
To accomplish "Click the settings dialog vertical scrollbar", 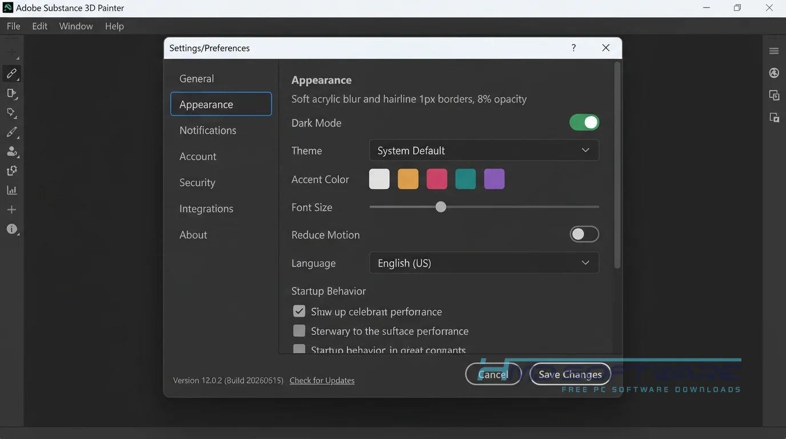I will tap(617, 166).
